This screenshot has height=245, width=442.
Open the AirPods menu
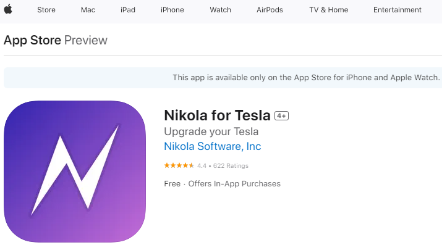[x=270, y=10]
